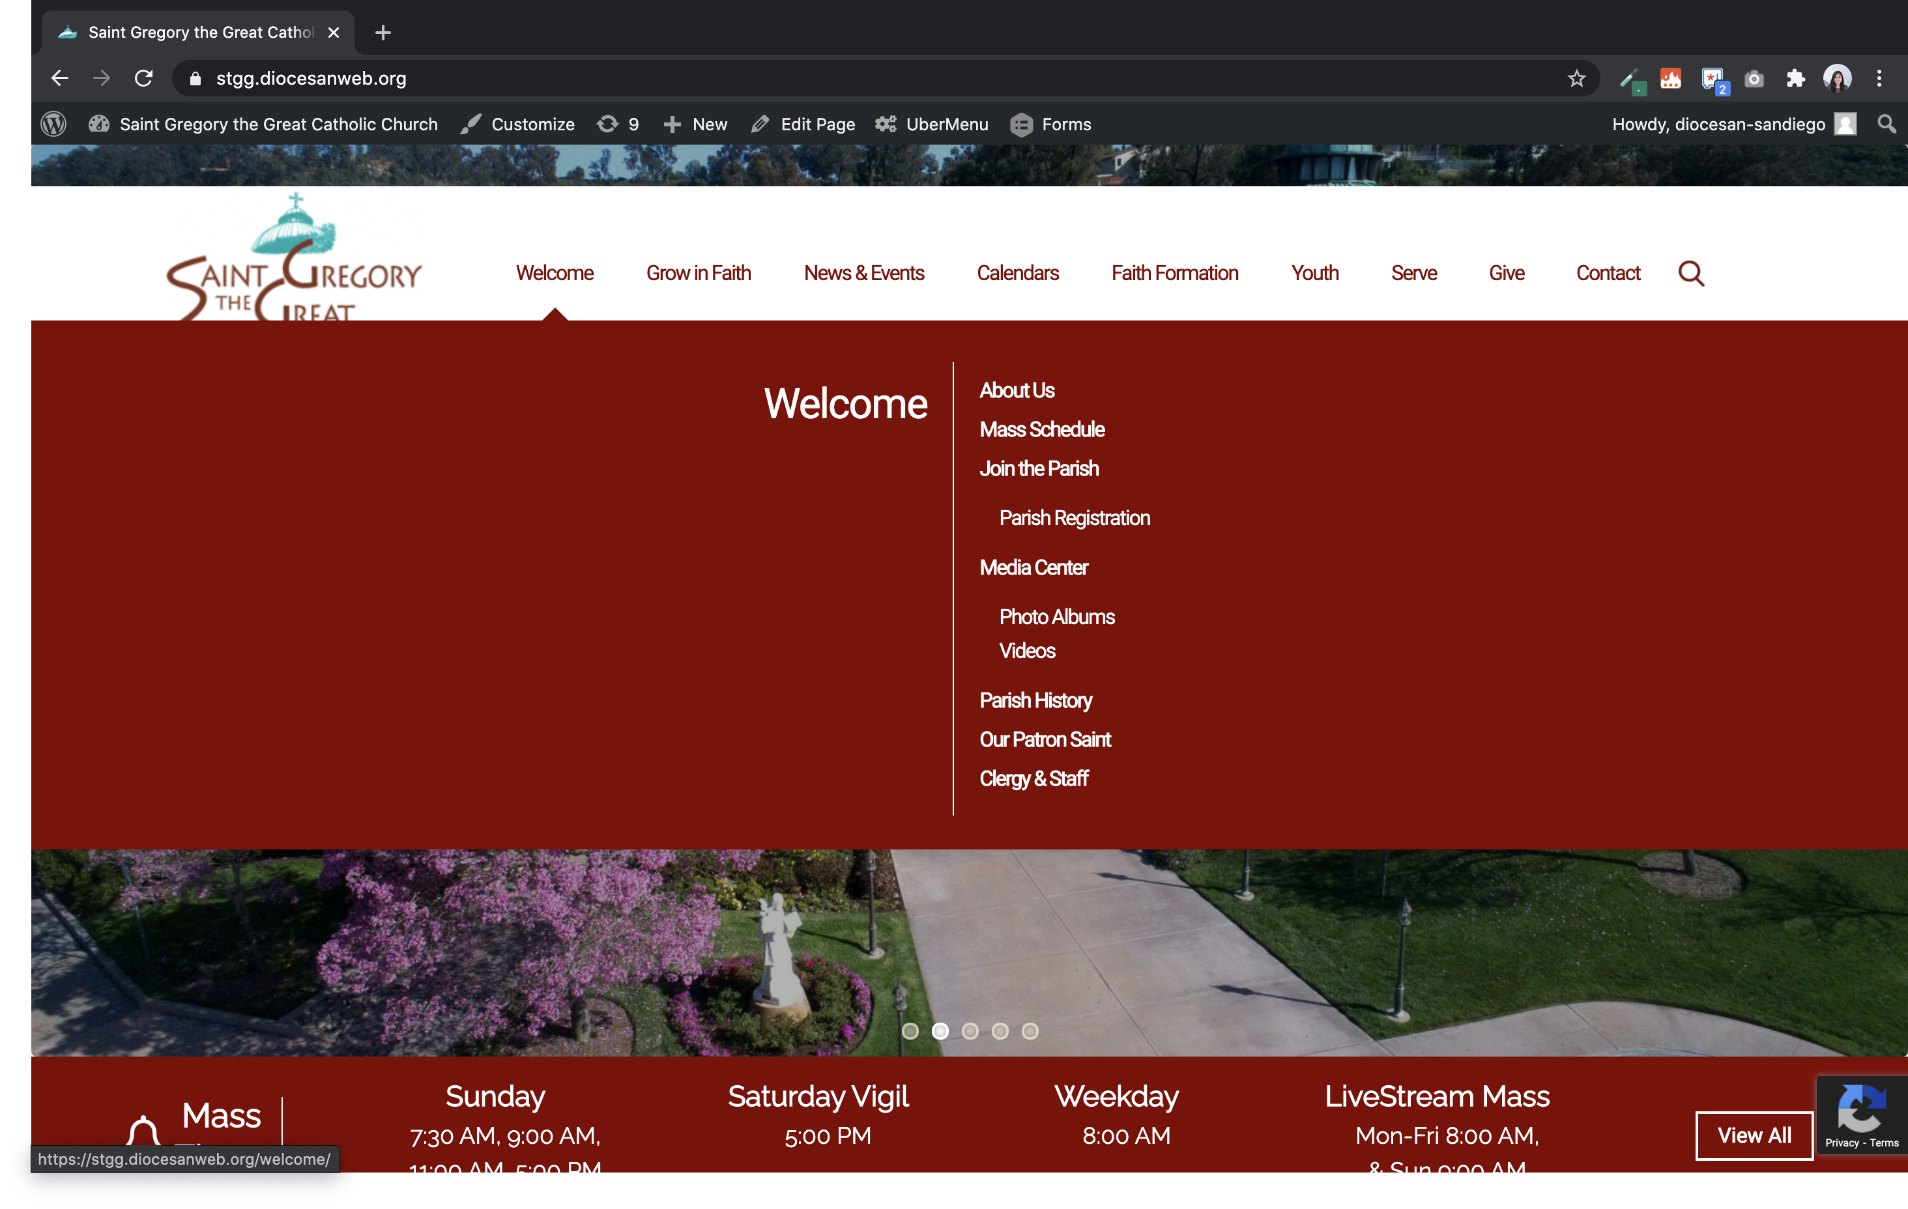Reload the page in the browser
1908x1209 pixels.
point(143,78)
